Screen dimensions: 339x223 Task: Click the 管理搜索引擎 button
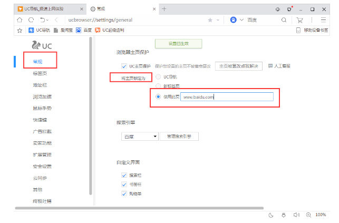point(179,137)
